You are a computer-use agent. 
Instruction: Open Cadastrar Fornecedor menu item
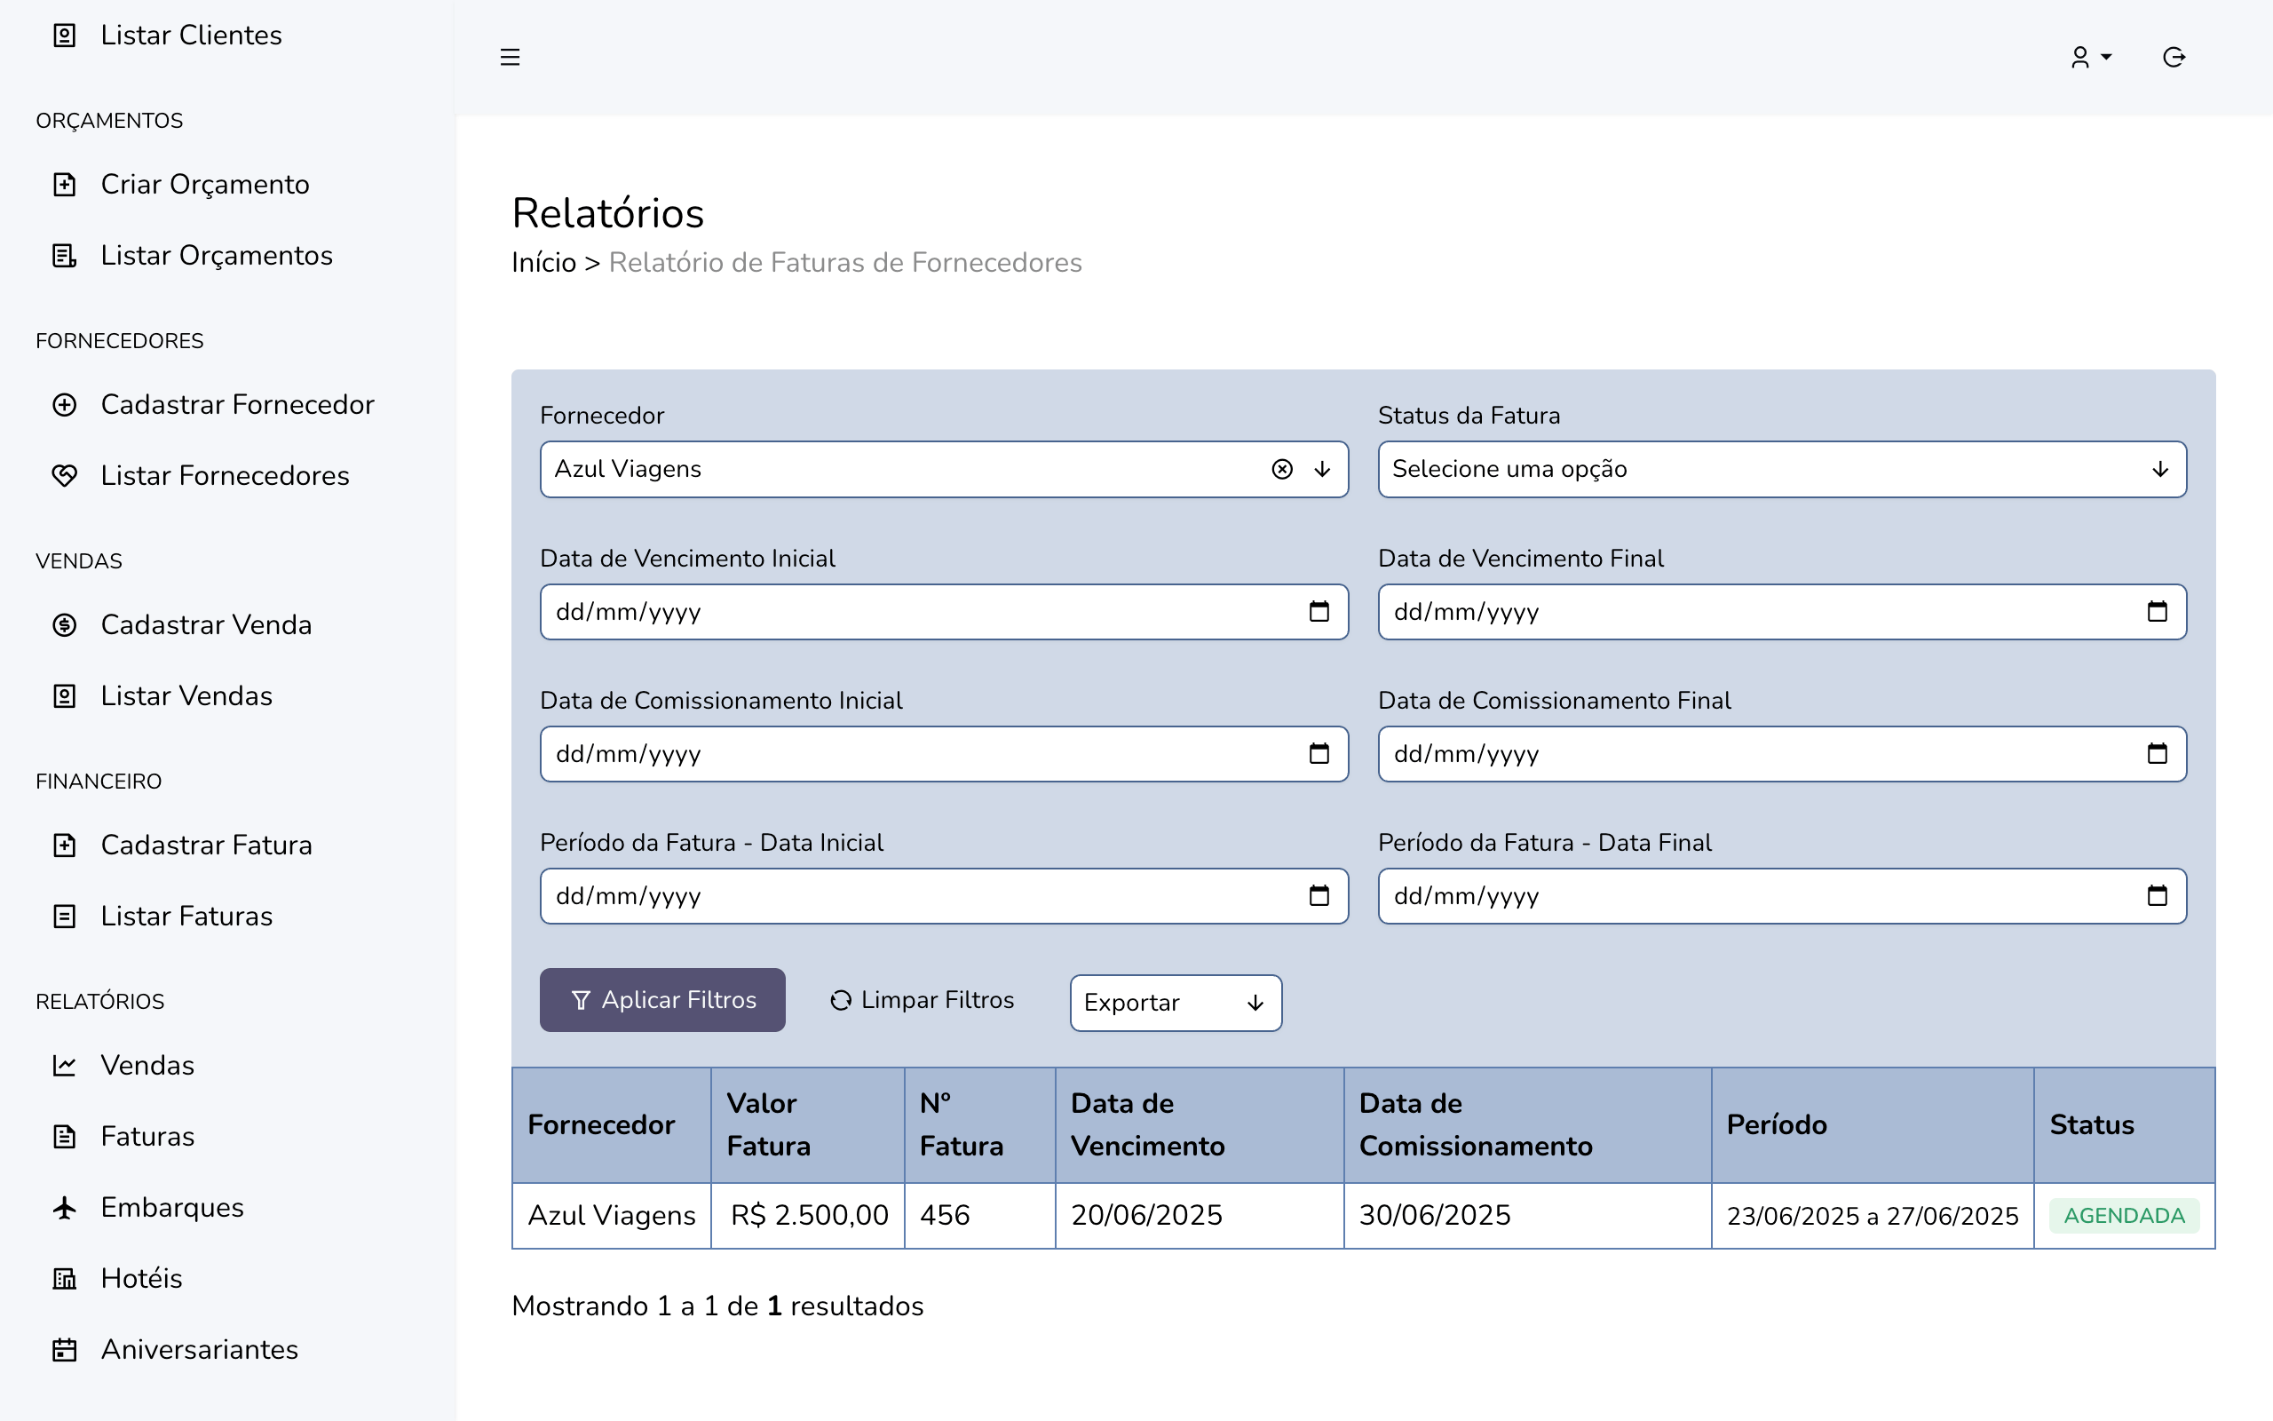click(x=237, y=405)
